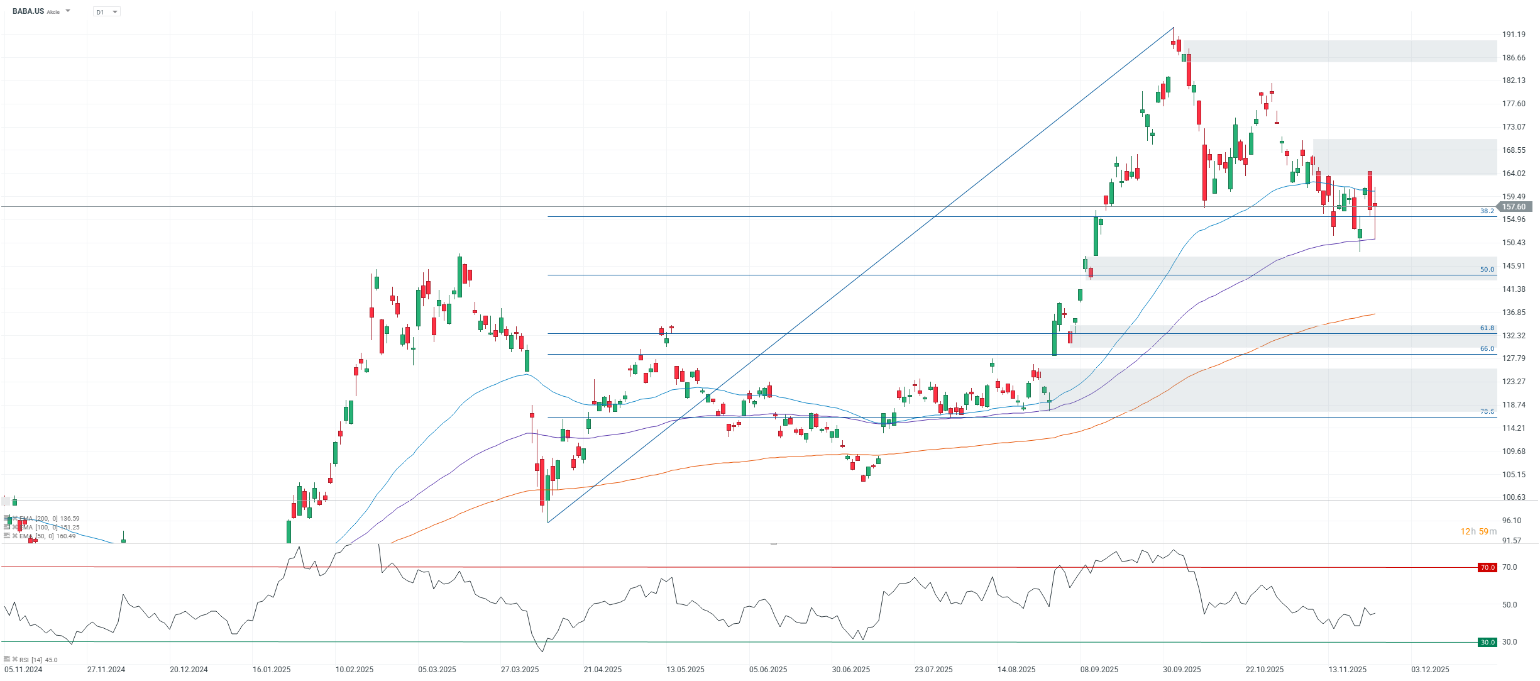Click the RSI [14] indicator label
This screenshot has height=681, width=1540.
tap(30, 660)
